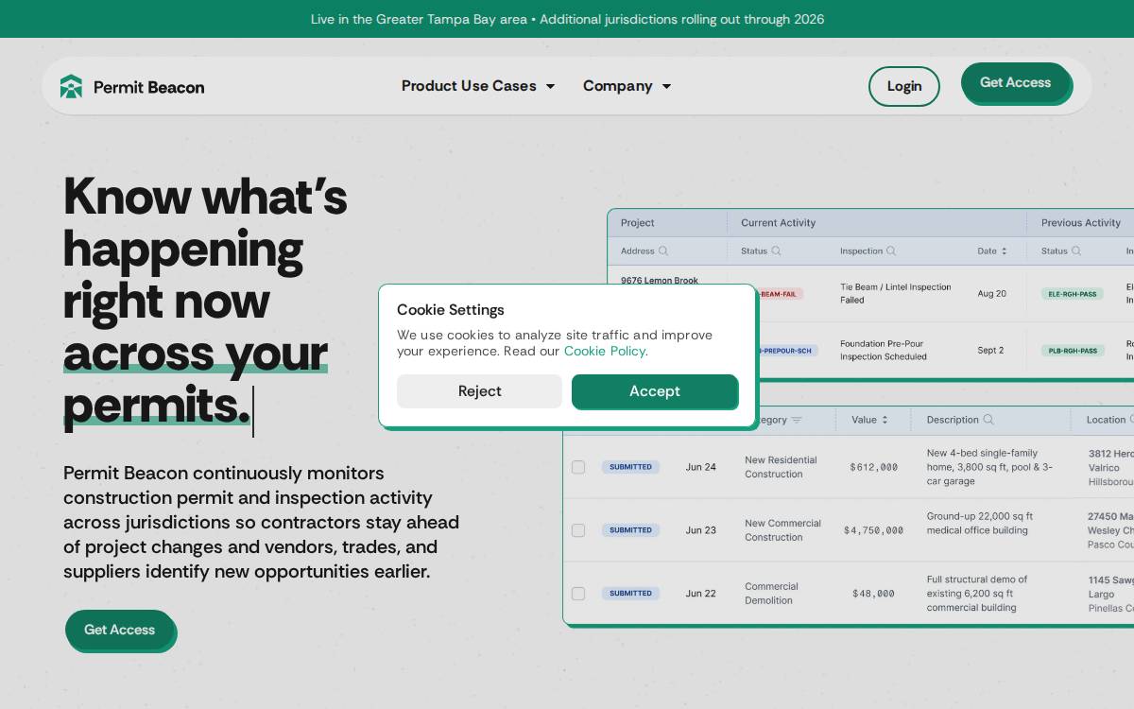Viewport: 1134px width, 709px height.
Task: Click the Aug 20 date cell
Action: (991, 294)
